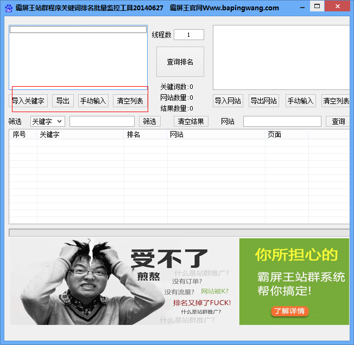This screenshot has width=354, height=345.
Task: Click 清空结果 to clear results
Action: pyautogui.click(x=191, y=121)
